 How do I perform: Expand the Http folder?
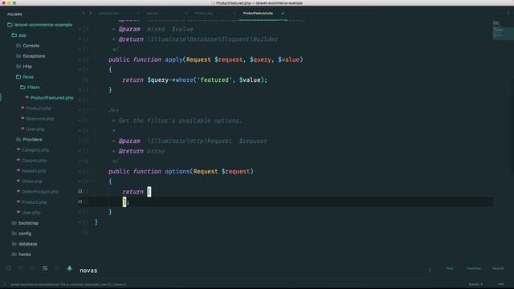(23, 67)
